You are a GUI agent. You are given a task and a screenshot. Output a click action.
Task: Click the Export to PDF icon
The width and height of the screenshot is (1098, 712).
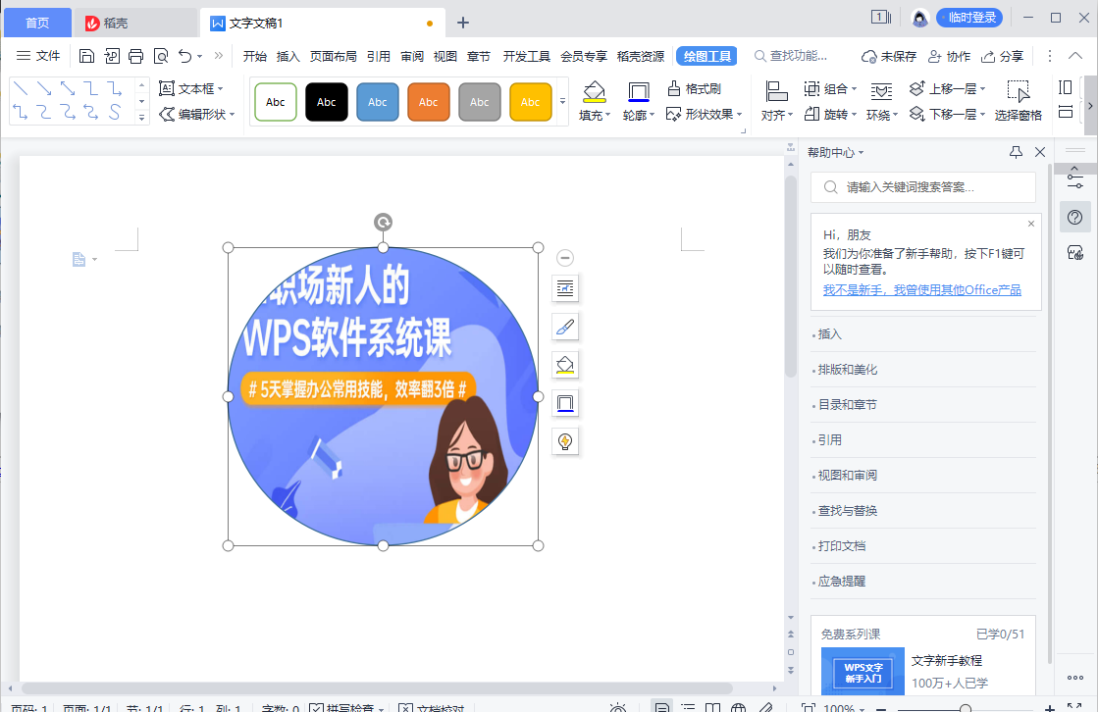tap(112, 56)
